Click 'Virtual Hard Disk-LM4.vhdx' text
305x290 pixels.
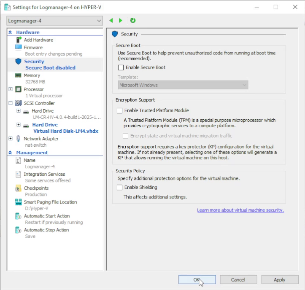(66, 131)
